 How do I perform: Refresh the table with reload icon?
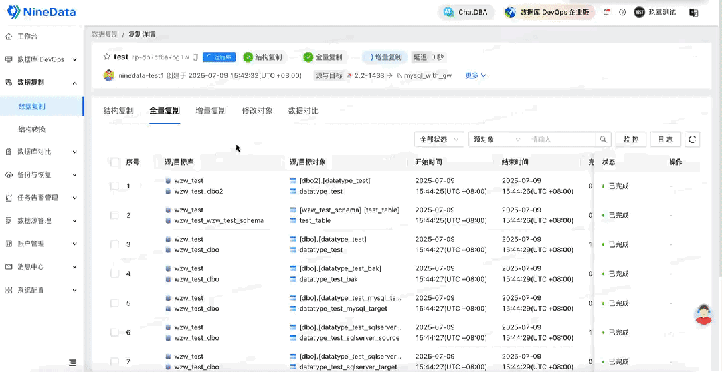pyautogui.click(x=692, y=140)
